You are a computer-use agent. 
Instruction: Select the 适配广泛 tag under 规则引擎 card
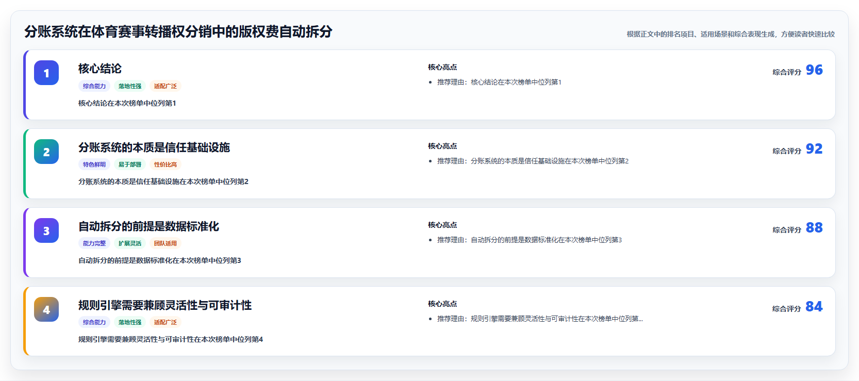click(x=166, y=322)
